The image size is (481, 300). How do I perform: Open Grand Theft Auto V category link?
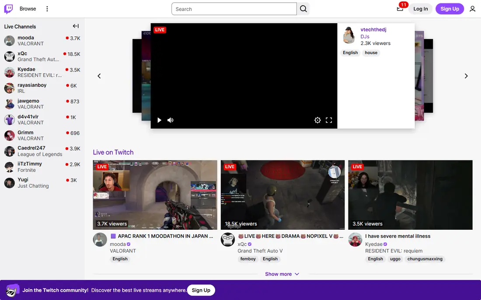pos(260,251)
